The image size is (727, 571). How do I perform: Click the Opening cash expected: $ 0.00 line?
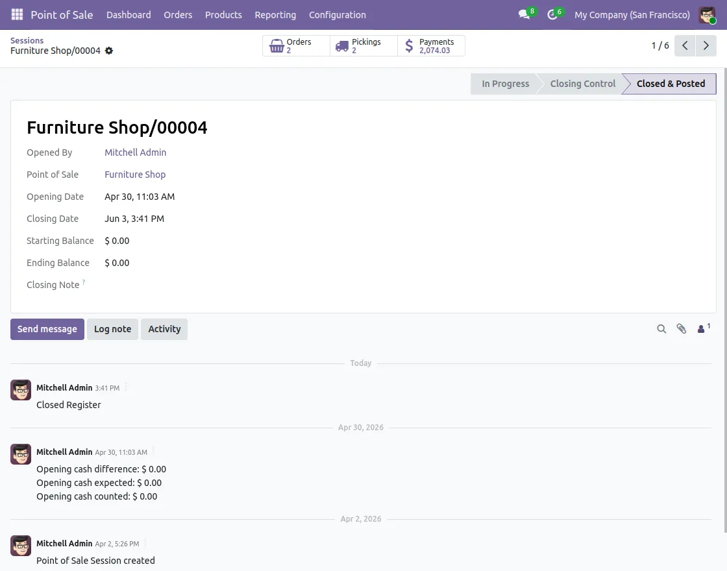99,483
